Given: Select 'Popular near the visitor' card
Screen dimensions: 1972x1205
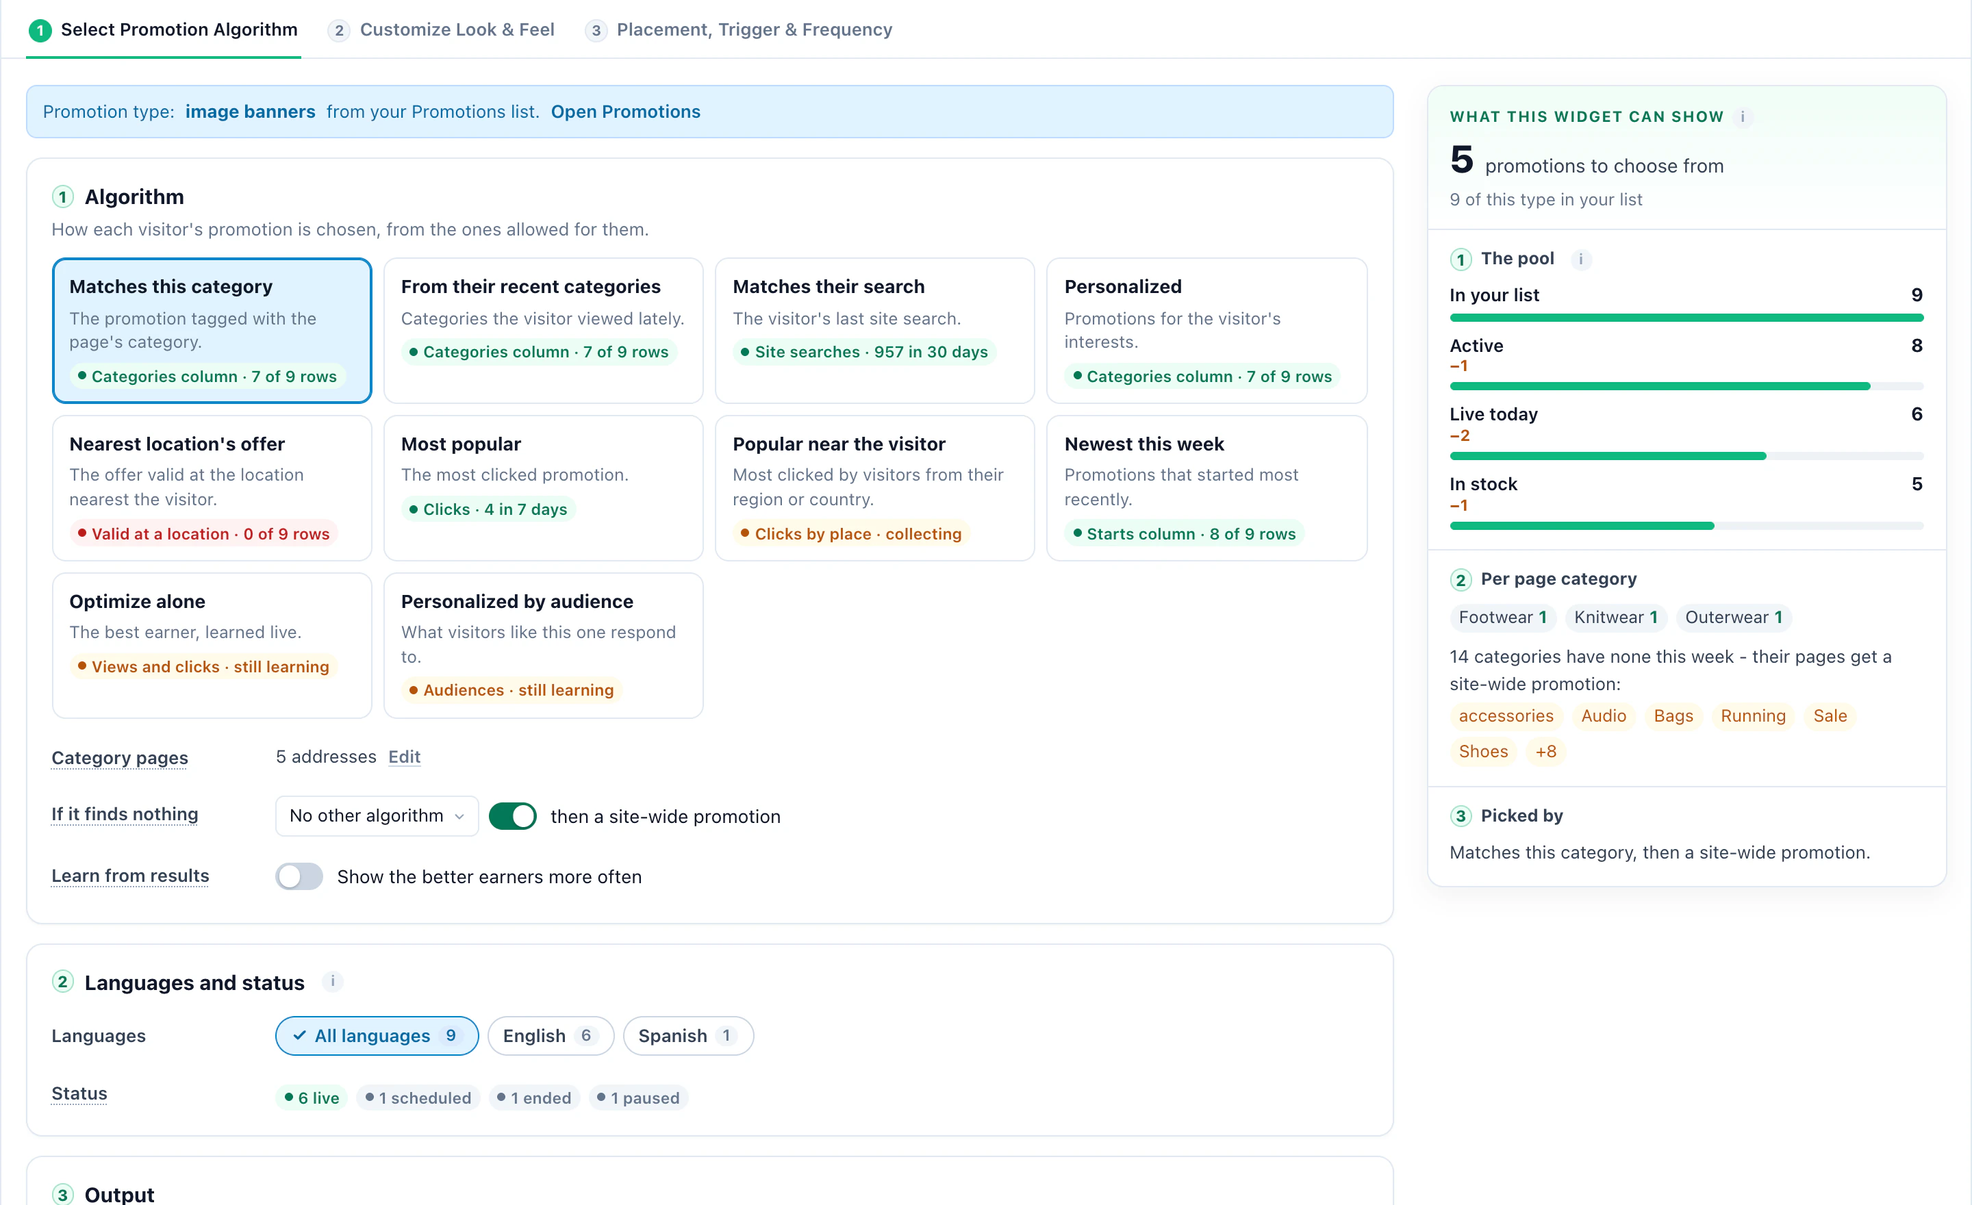Looking at the screenshot, I should [x=875, y=488].
